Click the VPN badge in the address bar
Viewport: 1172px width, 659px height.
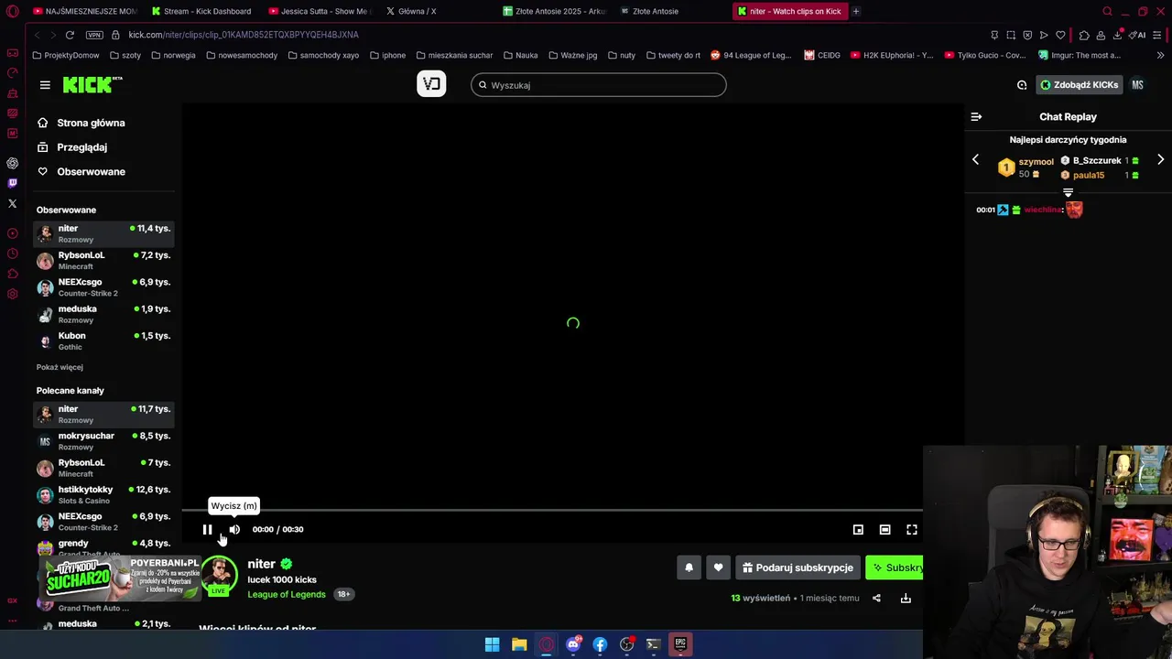[94, 35]
